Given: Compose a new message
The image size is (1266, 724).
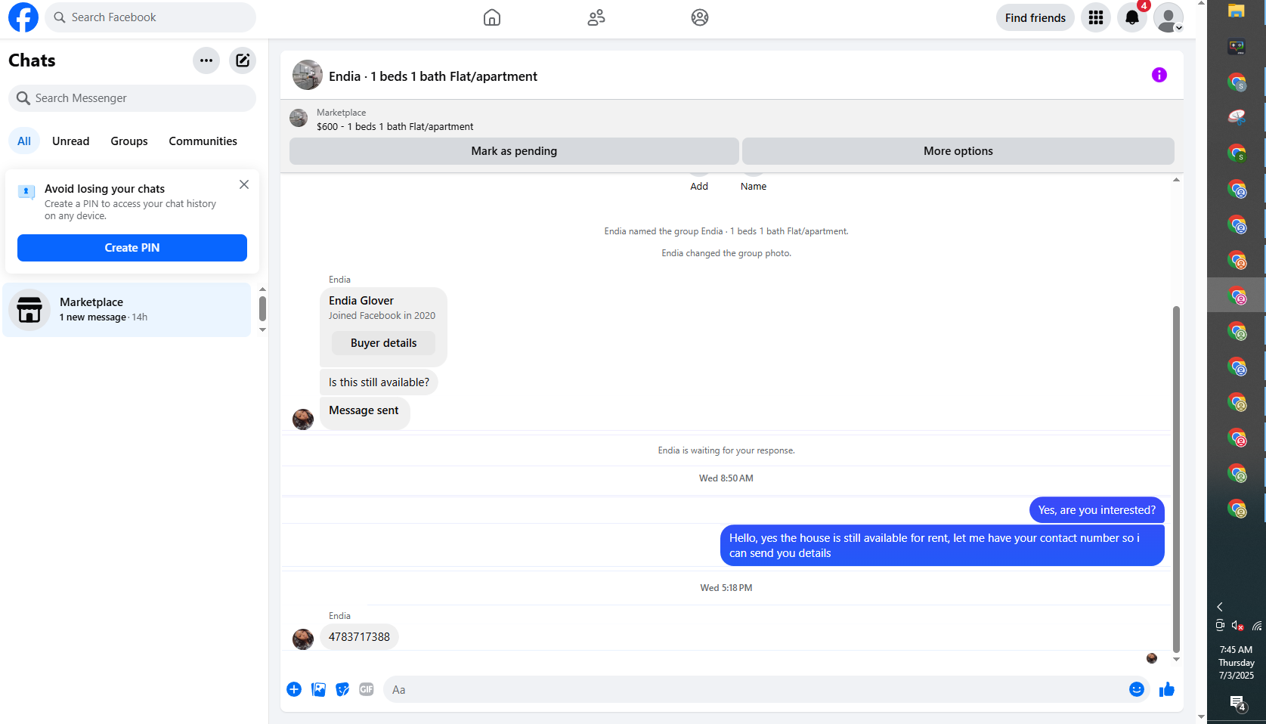Looking at the screenshot, I should click(243, 60).
